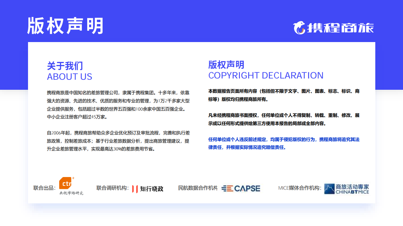Click the 联合出品 label

point(45,188)
